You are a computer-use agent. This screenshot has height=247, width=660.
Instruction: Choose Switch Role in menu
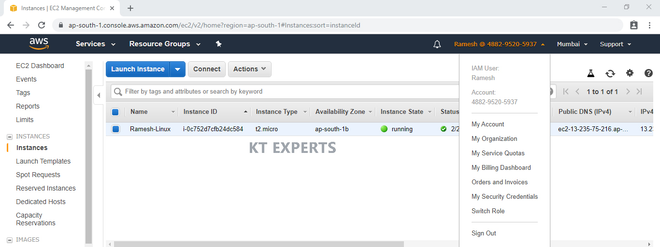[x=488, y=211]
